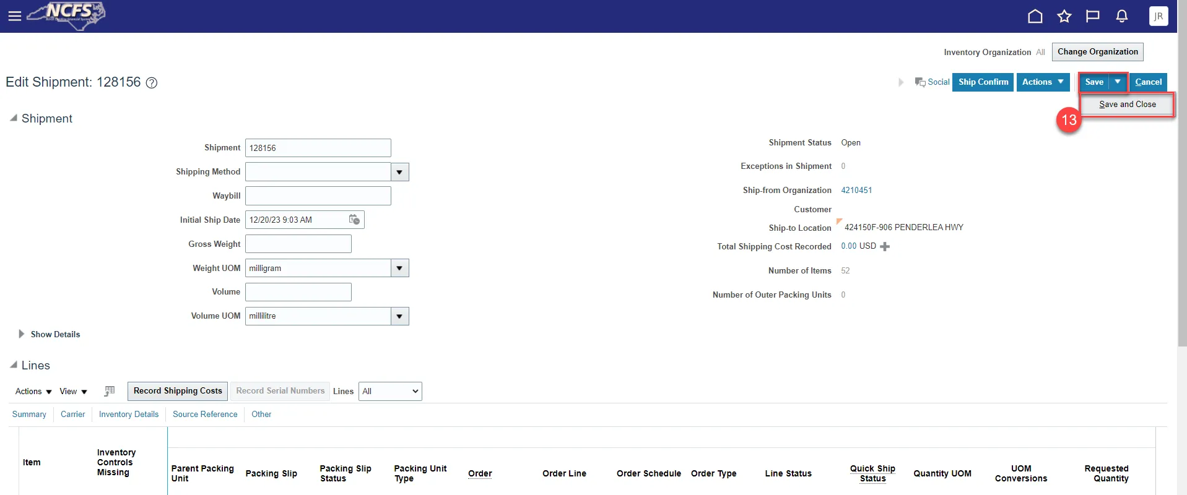Click the Quantity UOM column header
Viewport: 1187px width, 495px height.
pyautogui.click(x=942, y=474)
